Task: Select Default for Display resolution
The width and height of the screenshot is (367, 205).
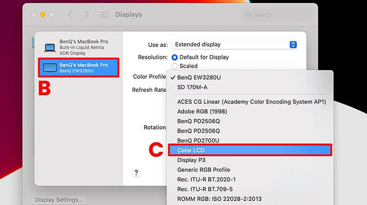Action: [174, 57]
